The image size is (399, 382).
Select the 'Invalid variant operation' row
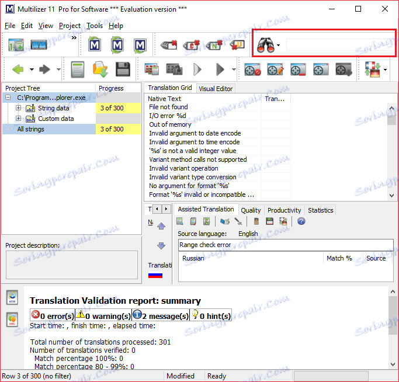click(x=203, y=168)
